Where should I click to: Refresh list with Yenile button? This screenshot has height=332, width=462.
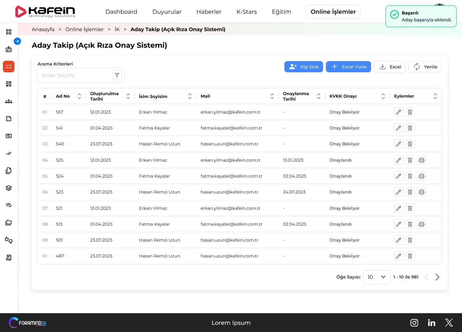[425, 67]
